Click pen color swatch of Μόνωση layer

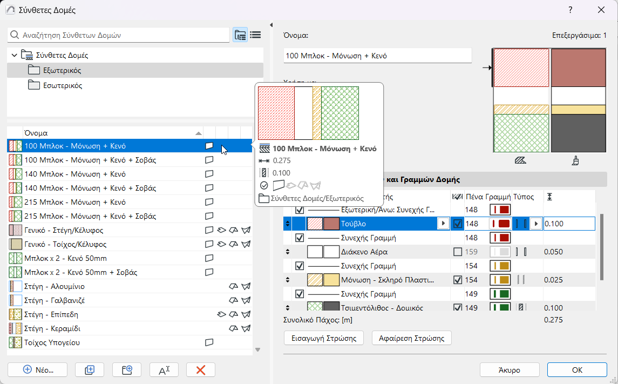(x=500, y=280)
